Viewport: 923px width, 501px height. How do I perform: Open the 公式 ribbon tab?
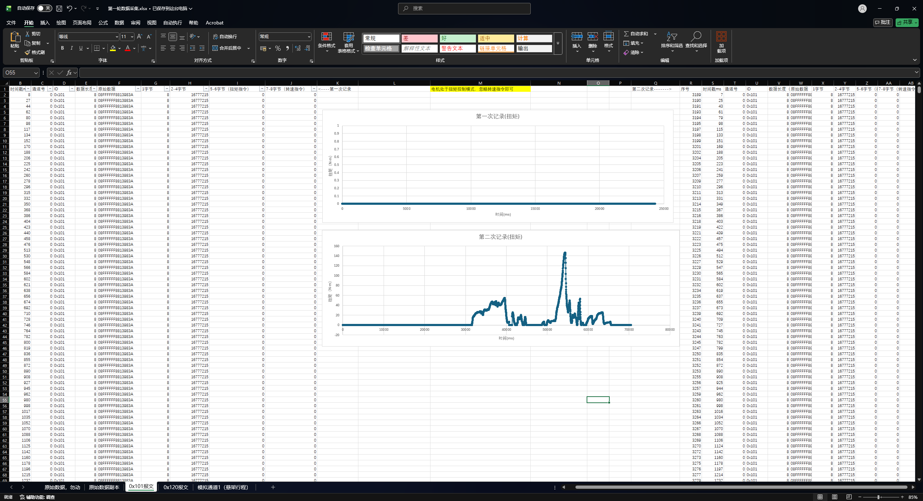[103, 23]
